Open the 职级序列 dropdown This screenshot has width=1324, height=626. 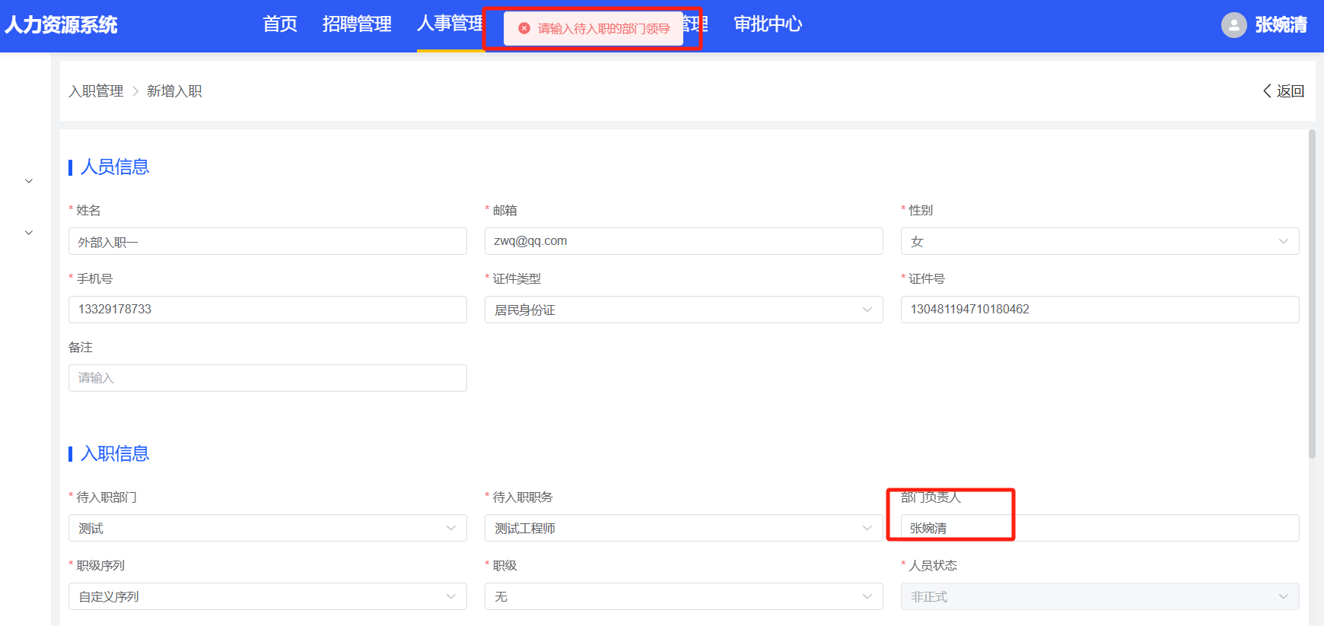267,597
